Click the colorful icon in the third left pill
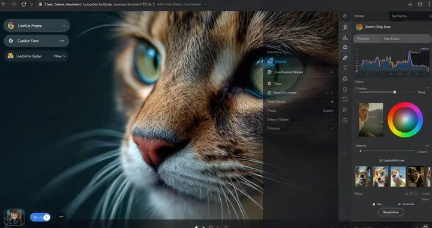 (x=10, y=56)
